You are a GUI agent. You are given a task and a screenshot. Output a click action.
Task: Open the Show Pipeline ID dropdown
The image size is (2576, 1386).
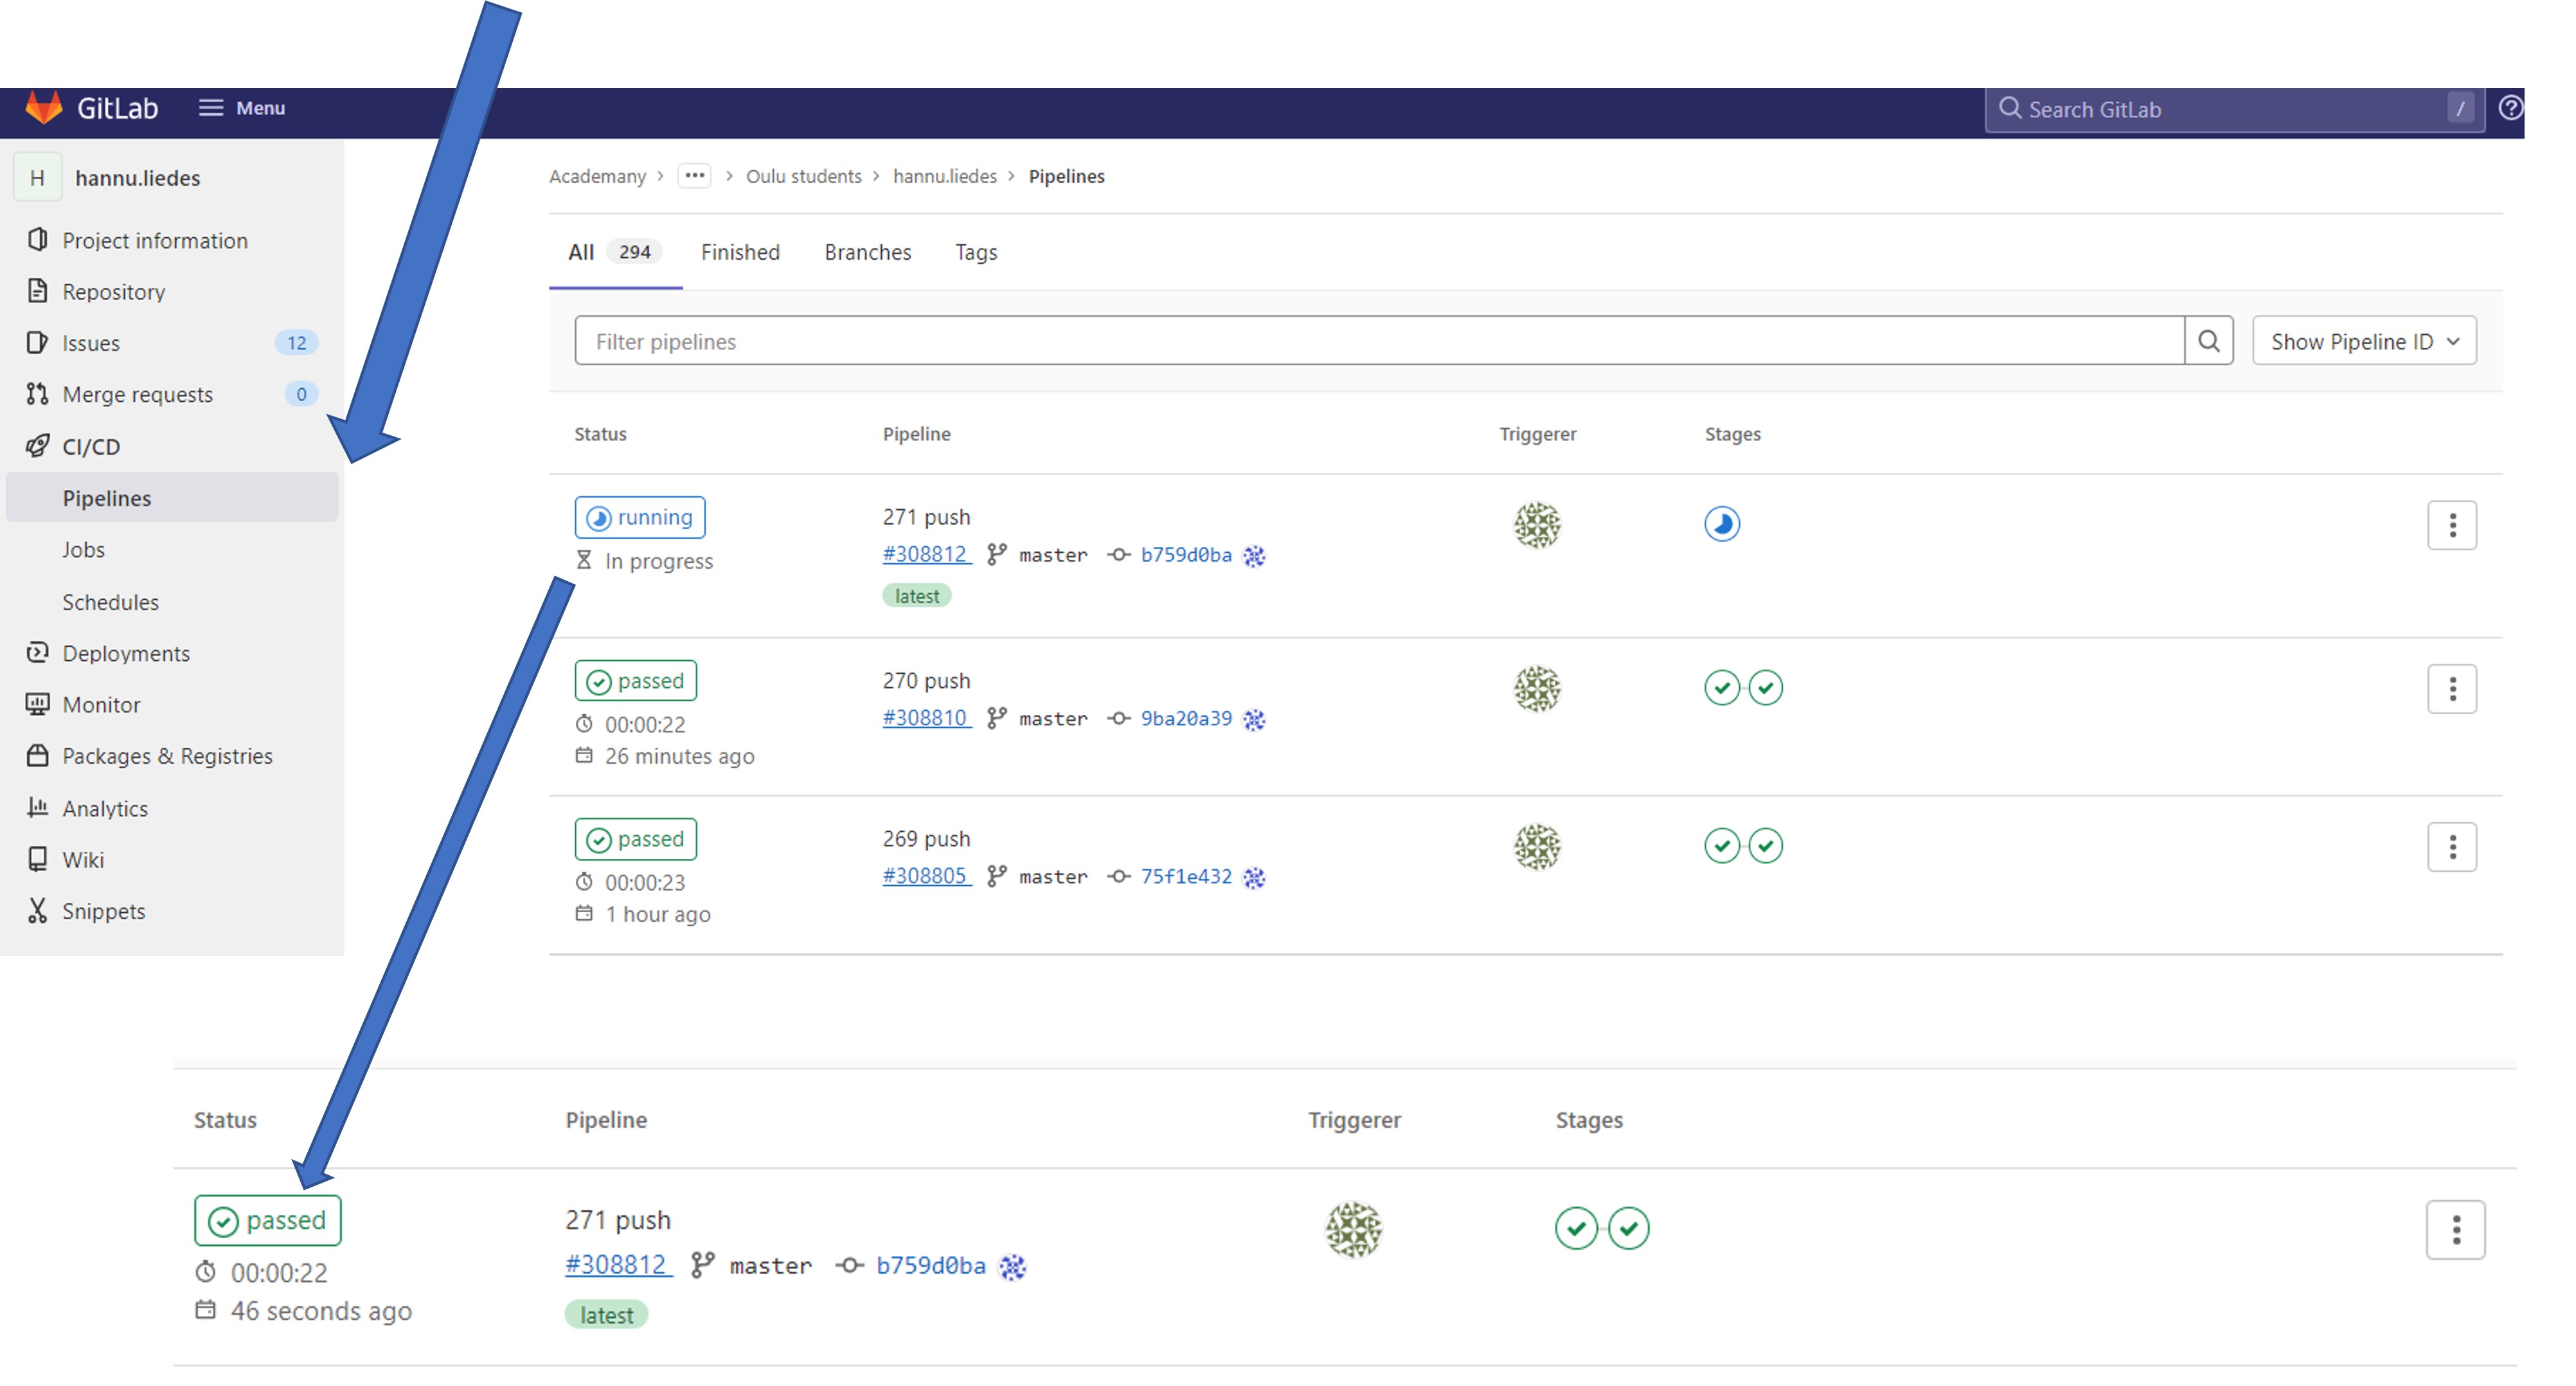point(2364,341)
